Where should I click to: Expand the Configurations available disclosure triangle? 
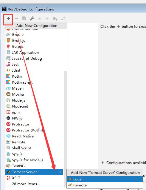[103, 163]
